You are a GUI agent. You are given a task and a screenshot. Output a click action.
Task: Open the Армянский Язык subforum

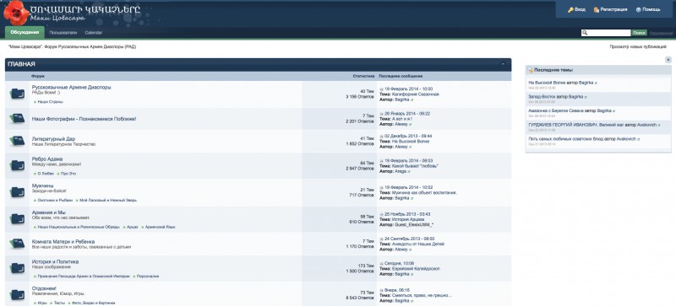[x=160, y=227]
